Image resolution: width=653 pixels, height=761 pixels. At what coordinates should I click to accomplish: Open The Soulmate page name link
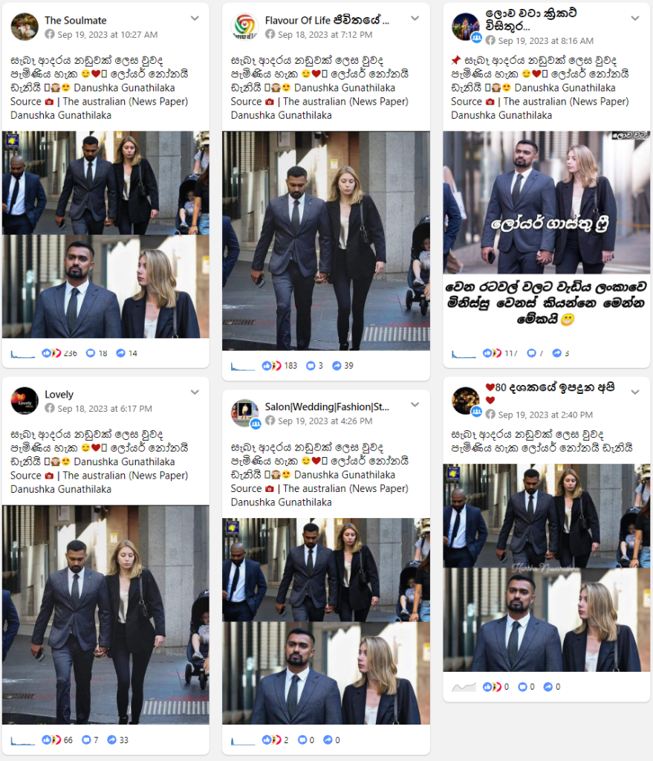click(76, 20)
